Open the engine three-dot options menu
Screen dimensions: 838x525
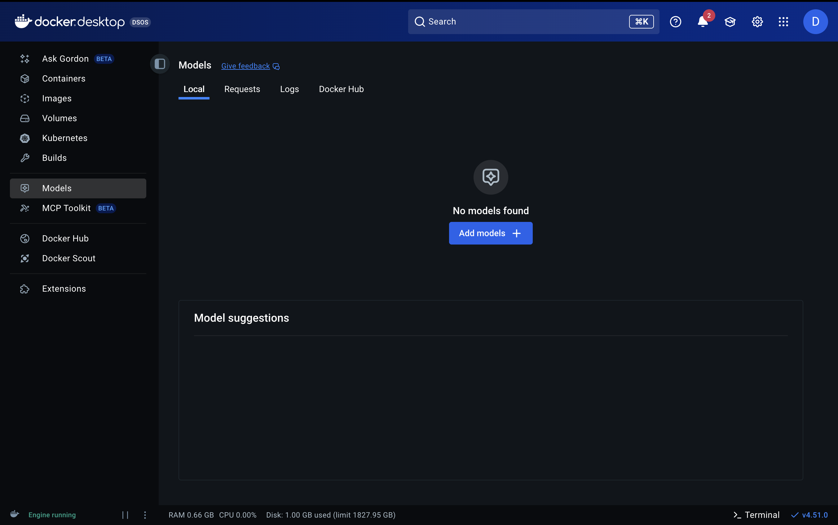[x=145, y=515]
